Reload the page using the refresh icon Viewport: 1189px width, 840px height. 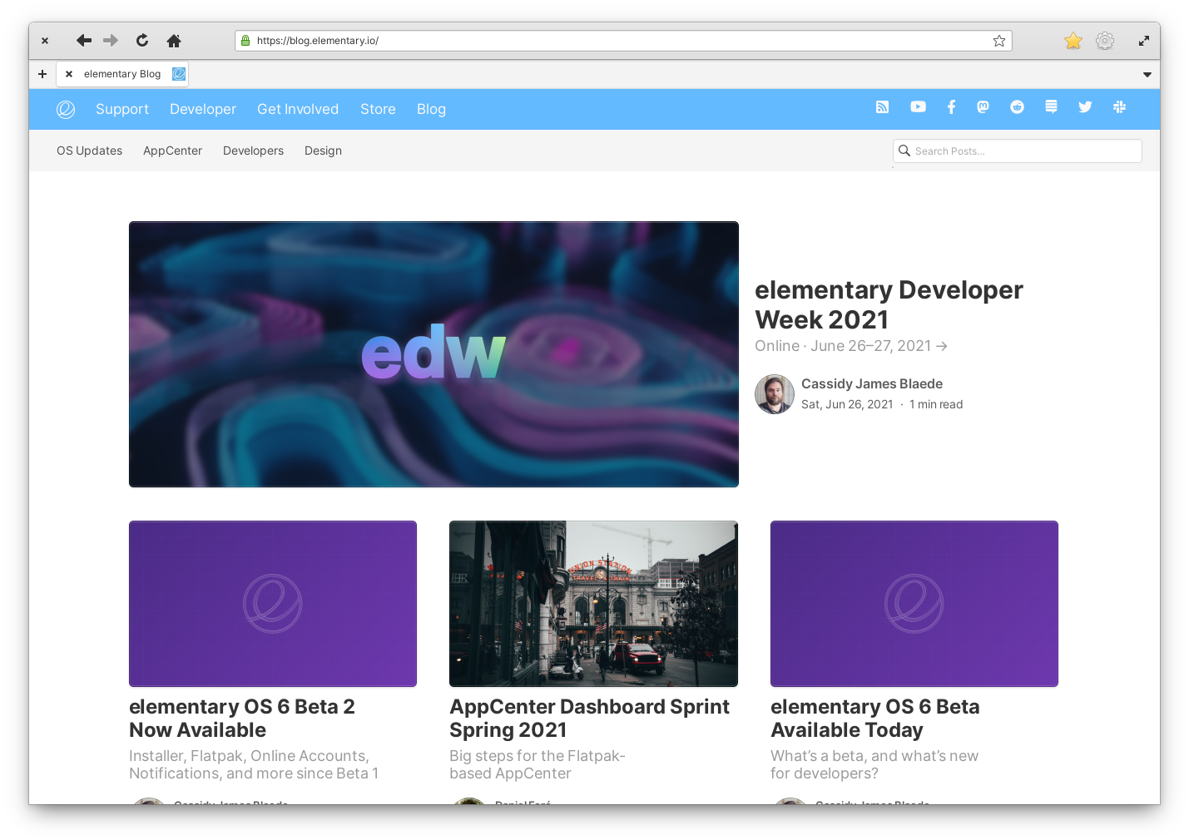[x=141, y=40]
